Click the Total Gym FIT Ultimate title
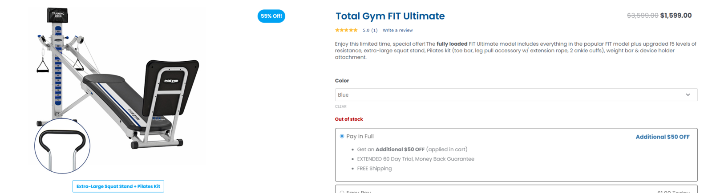Viewport: 712px width, 193px height. (x=390, y=16)
